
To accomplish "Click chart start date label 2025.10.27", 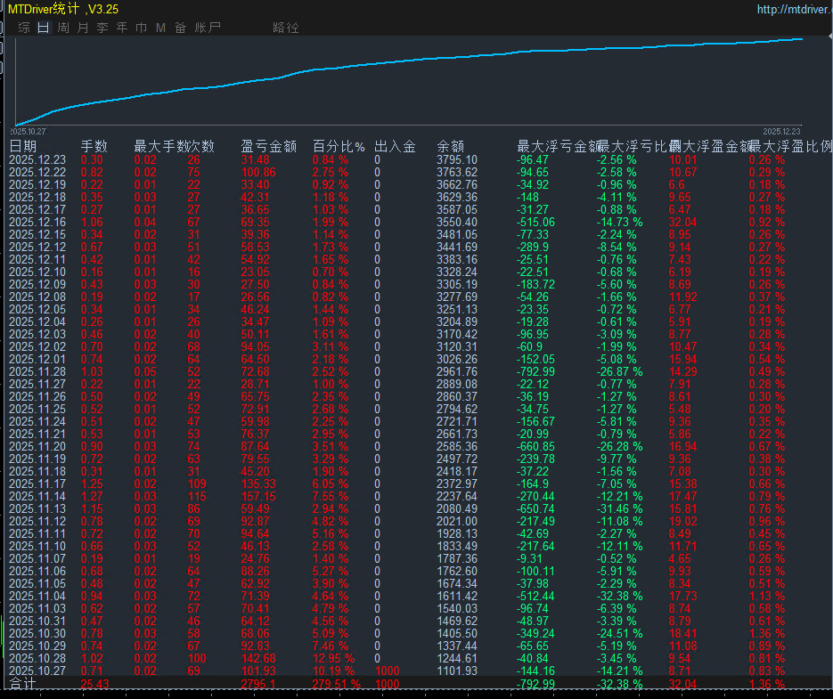I will pyautogui.click(x=29, y=131).
